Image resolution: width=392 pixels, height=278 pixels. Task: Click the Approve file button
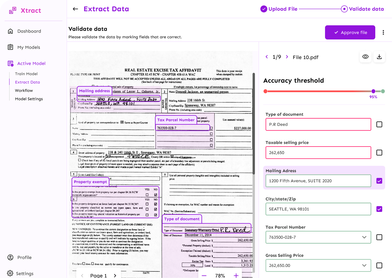[350, 32]
